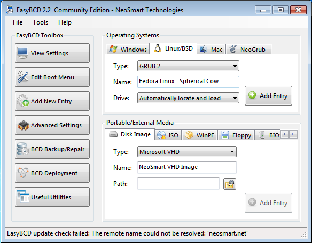Click the update check failed status message
Viewport: 312px width, 243px height.
[127, 233]
